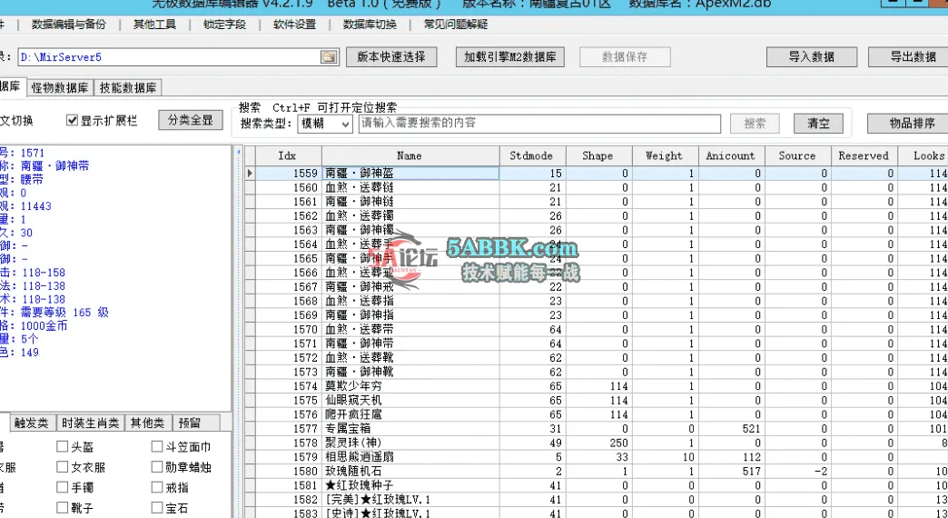The image size is (948, 518).
Task: Open 软件设置 menu
Action: point(294,25)
